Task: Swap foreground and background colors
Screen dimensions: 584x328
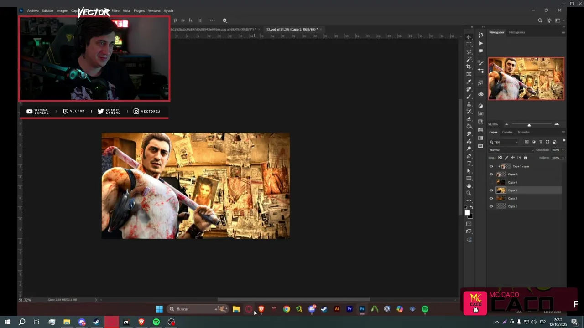Action: [x=471, y=208]
